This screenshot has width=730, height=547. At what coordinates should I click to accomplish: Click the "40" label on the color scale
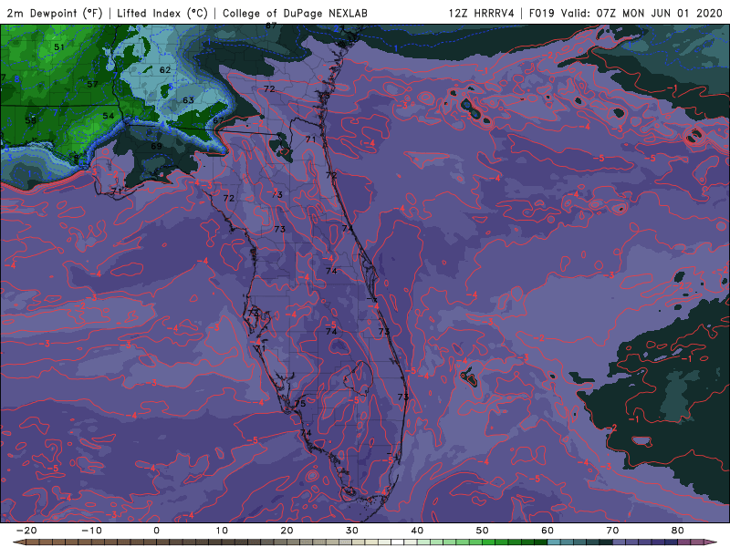tap(417, 531)
